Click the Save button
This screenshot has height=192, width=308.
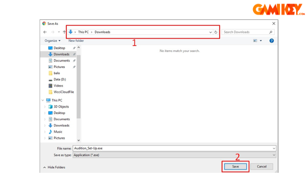point(235,167)
